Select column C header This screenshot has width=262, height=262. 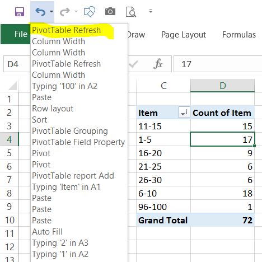(x=163, y=86)
